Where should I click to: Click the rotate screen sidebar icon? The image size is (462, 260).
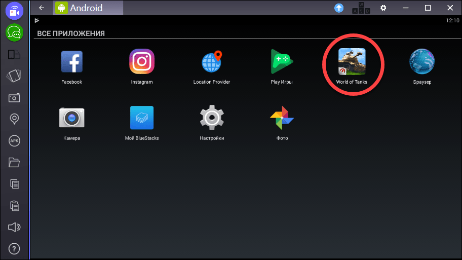14,76
